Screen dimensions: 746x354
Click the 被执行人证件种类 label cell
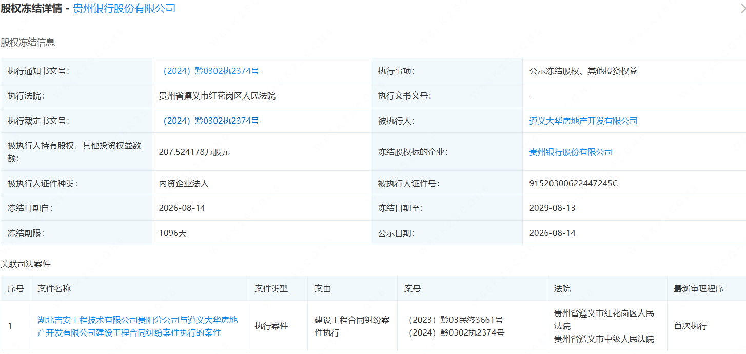pos(76,184)
